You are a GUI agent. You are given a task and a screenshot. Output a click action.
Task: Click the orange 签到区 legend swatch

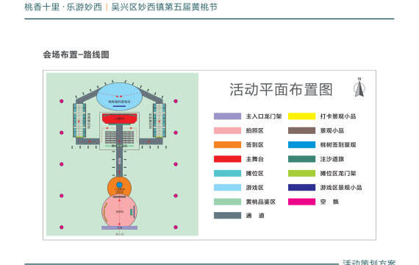click(227, 145)
